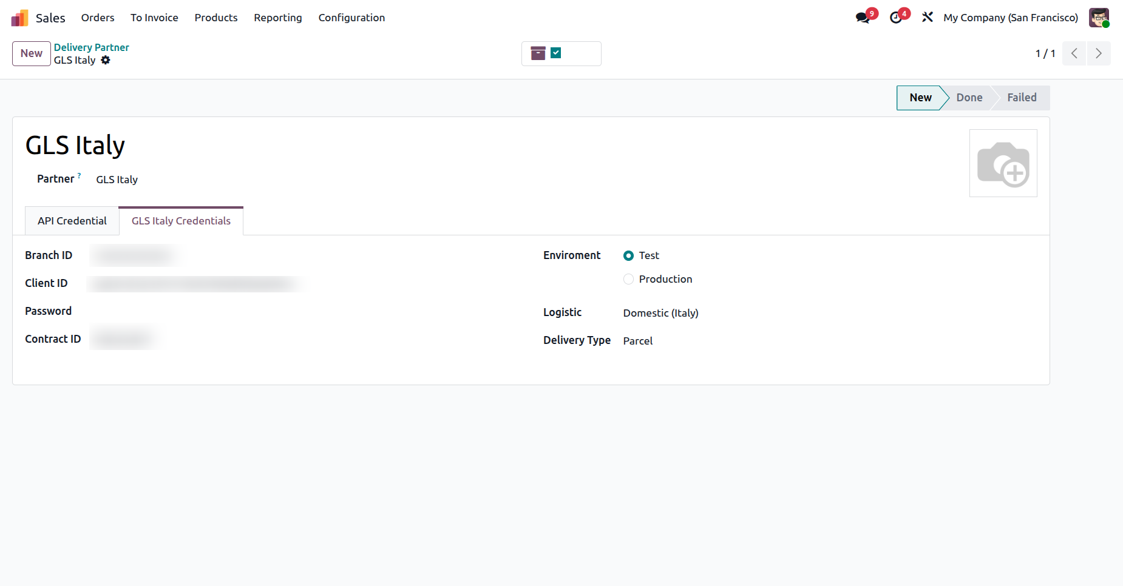Viewport: 1123px width, 586px height.
Task: Click the Sales app name
Action: tap(50, 18)
